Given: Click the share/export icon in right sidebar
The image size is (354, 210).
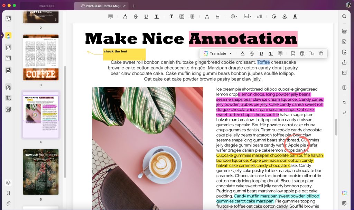Looking at the screenshot, I should (x=344, y=62).
